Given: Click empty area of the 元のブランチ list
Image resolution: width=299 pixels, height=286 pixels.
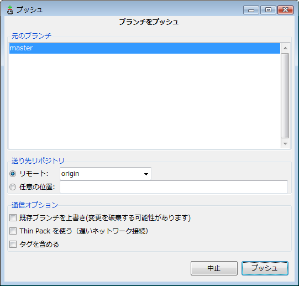Looking at the screenshot, I should click(145, 101).
